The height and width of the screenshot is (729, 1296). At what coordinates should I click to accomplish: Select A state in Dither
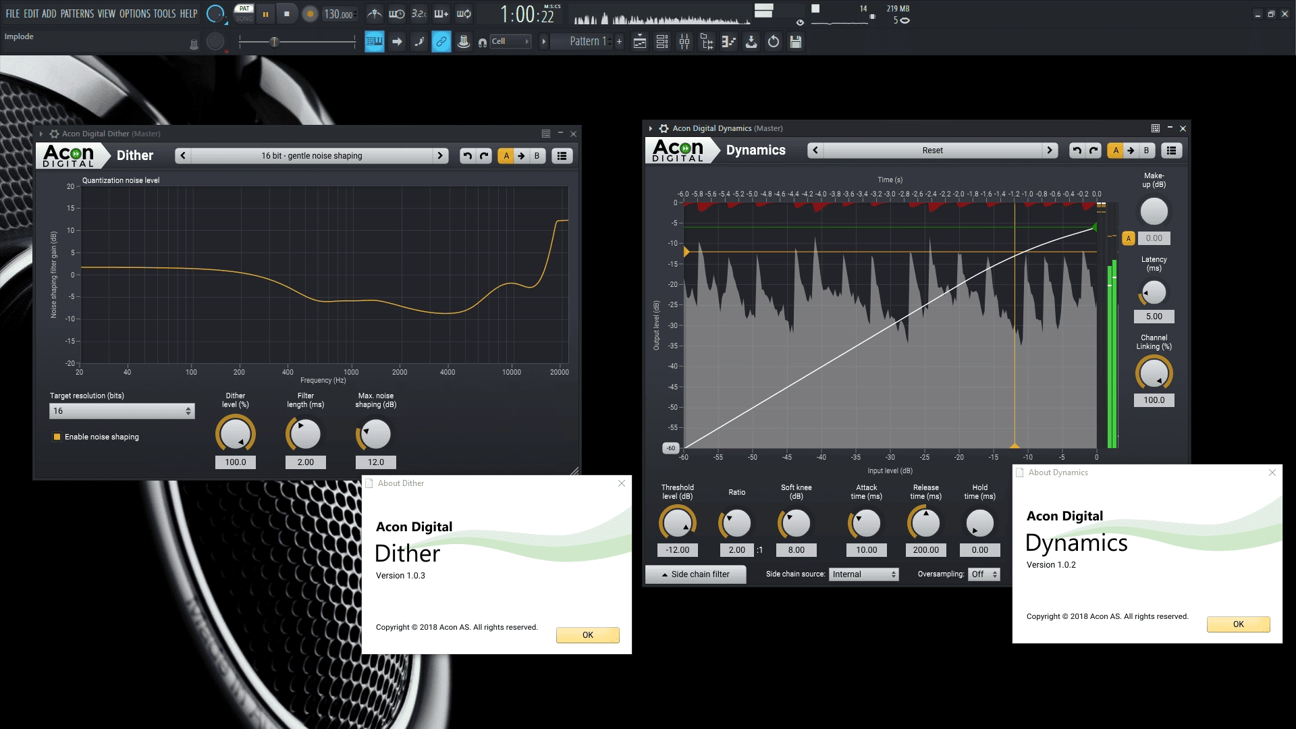tap(506, 156)
